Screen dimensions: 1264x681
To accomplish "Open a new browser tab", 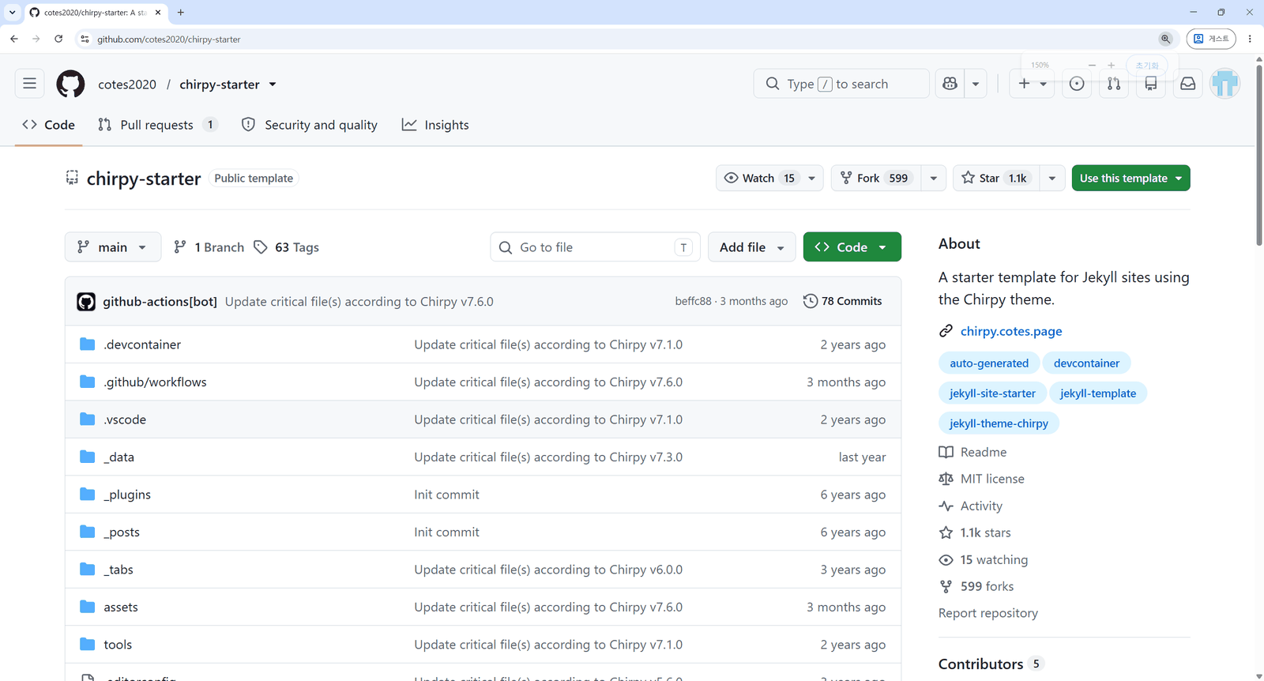I will [x=181, y=13].
